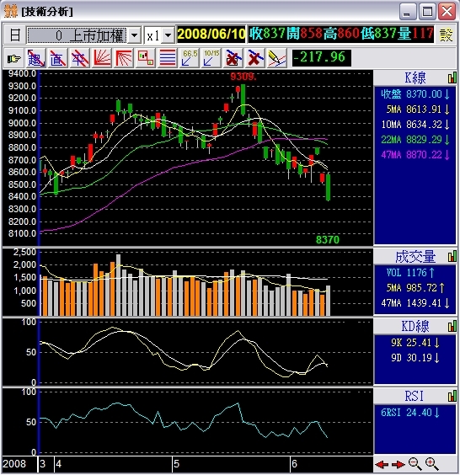Click the 10MA 8634.32 value
Image resolution: width=460 pixels, height=475 pixels.
coord(415,125)
